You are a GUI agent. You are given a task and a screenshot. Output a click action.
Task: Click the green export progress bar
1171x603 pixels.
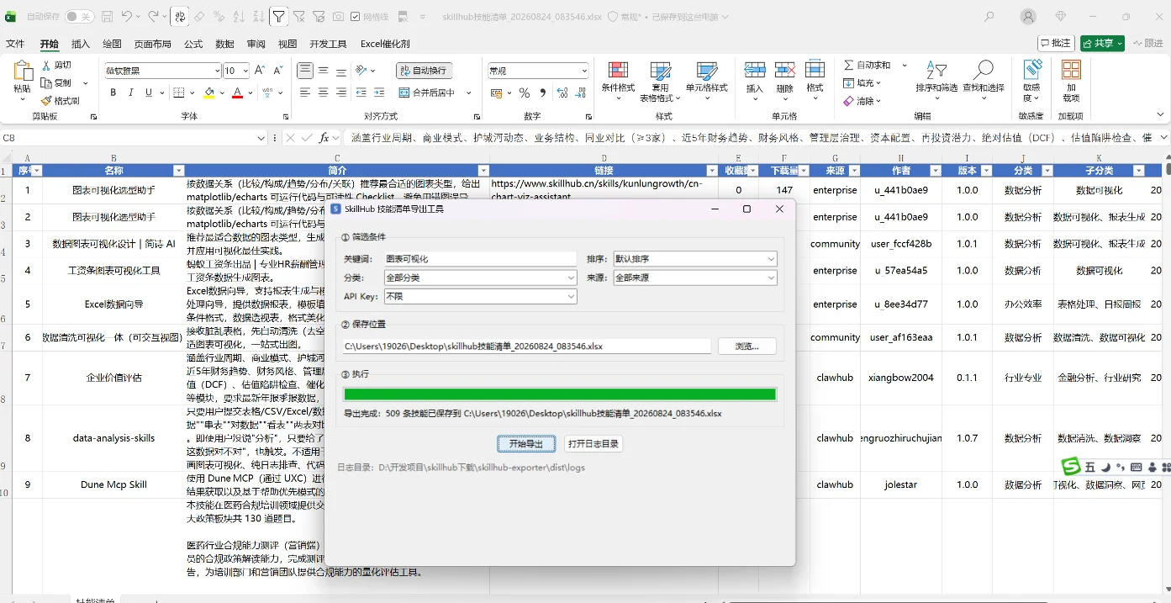[x=560, y=394]
